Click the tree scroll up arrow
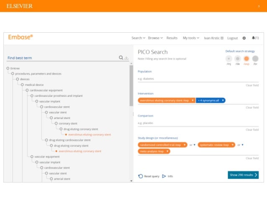Image resolution: width=267 pixels, height=201 pixels. pos(131,63)
